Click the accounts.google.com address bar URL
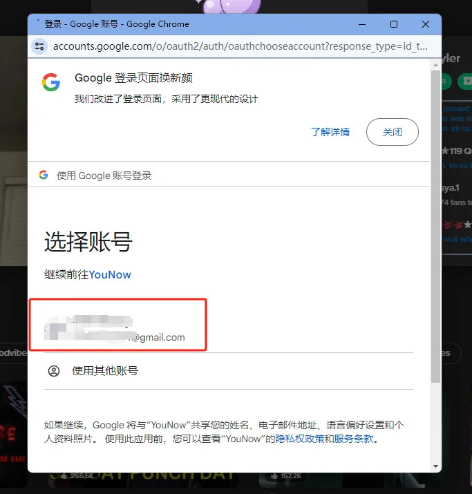Screen dimensions: 472x494 pos(240,46)
